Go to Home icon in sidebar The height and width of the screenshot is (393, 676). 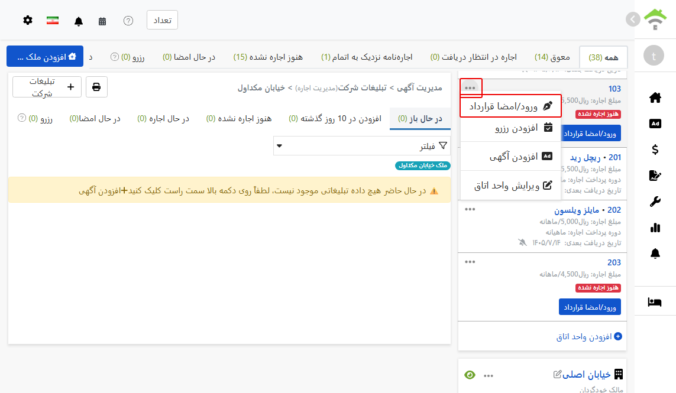click(655, 98)
